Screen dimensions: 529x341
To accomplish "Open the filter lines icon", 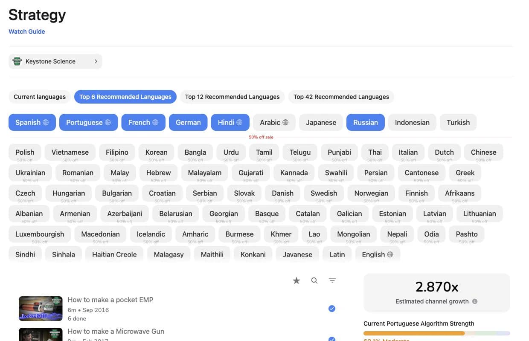I will (332, 280).
